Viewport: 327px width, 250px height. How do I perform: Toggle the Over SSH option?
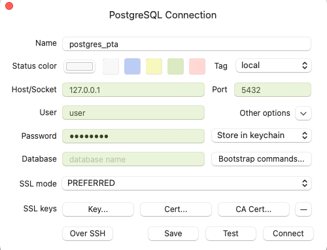click(x=88, y=234)
